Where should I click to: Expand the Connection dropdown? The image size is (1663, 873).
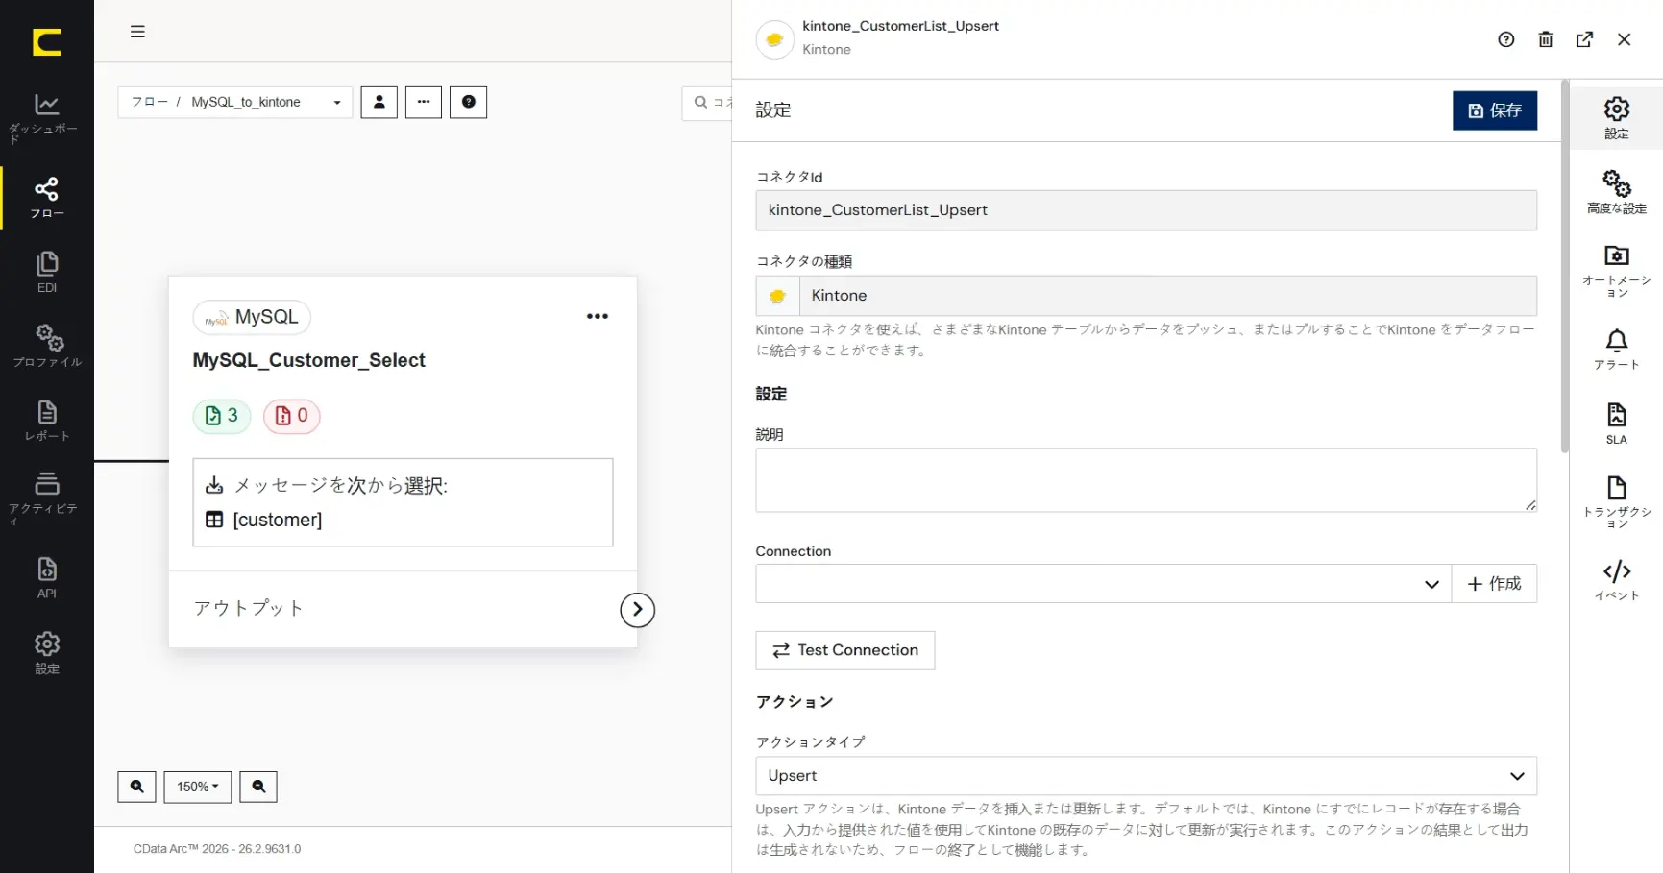pyautogui.click(x=1104, y=583)
